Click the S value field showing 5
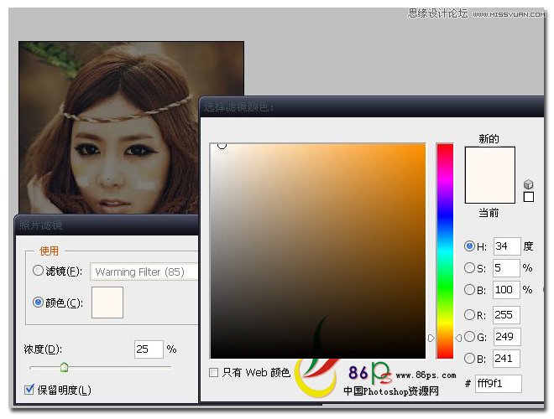This screenshot has width=554, height=419. pos(506,267)
